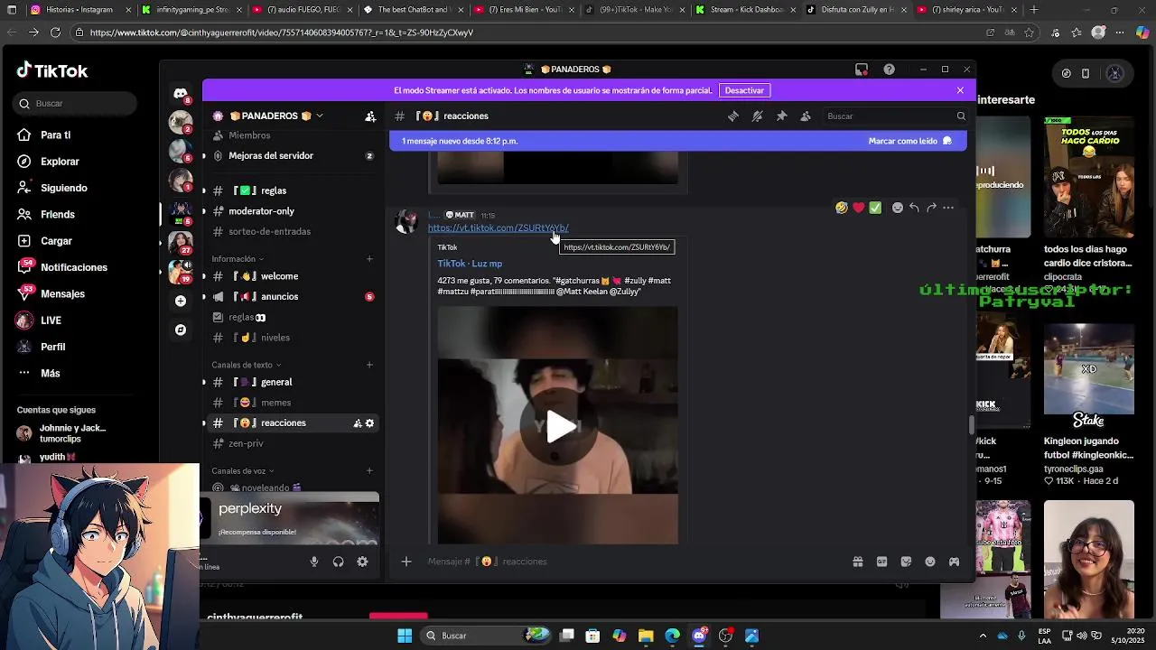Image resolution: width=1156 pixels, height=650 pixels.
Task: Forward MATT's message arrow
Action: click(931, 208)
